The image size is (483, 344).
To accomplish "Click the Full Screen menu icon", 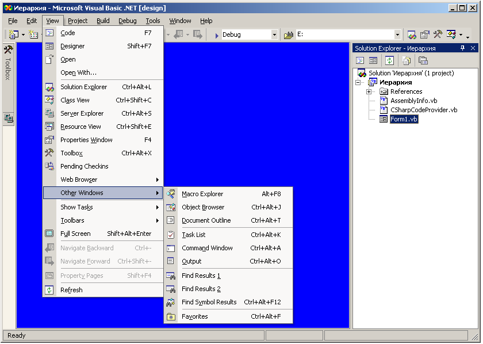I will pos(49,234).
